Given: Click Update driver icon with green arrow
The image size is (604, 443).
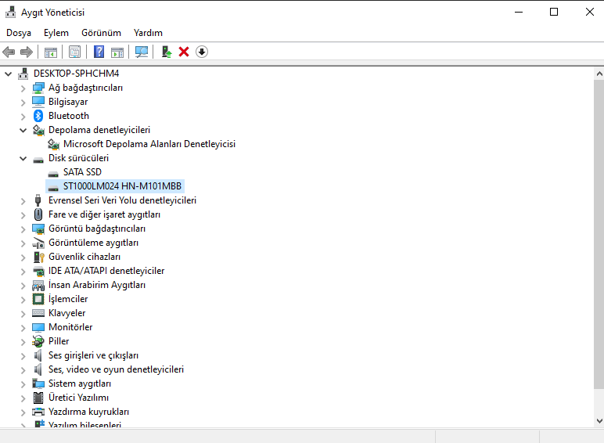Looking at the screenshot, I should point(167,52).
